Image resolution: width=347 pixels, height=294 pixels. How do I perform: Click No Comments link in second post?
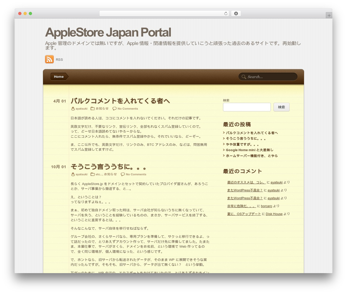point(136,174)
